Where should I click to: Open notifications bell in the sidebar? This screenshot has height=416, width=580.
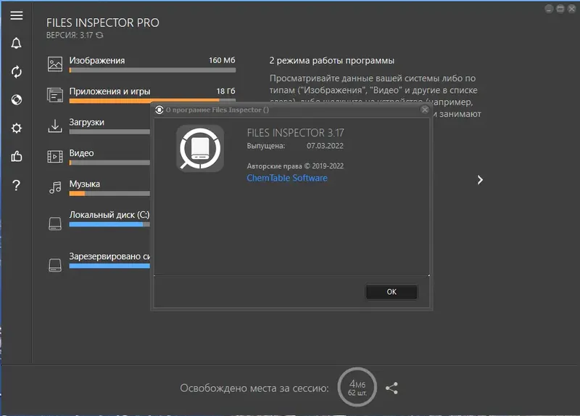[16, 44]
